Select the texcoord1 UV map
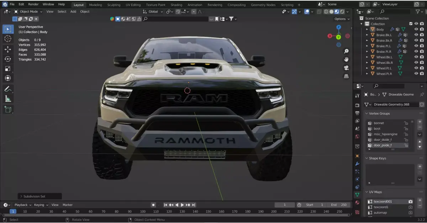Image resolution: width=427 pixels, height=223 pixels. 390,207
